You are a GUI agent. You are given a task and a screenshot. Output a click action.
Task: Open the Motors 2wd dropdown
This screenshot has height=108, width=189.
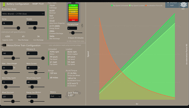(56, 96)
